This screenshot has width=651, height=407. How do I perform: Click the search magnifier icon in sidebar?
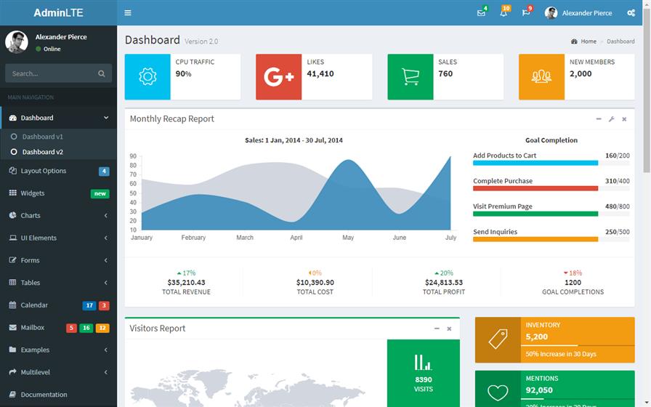tap(101, 73)
